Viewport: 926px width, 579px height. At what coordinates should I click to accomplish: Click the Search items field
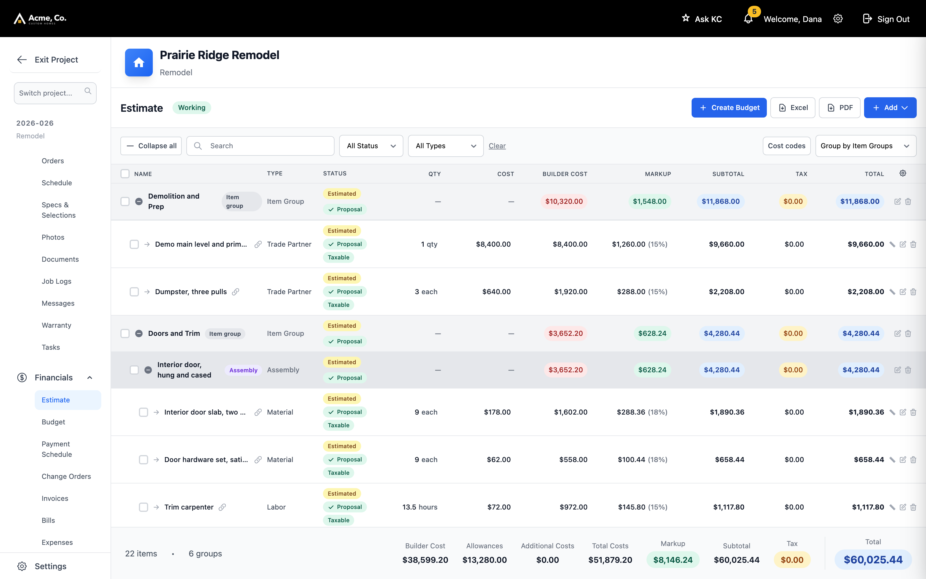pos(260,146)
